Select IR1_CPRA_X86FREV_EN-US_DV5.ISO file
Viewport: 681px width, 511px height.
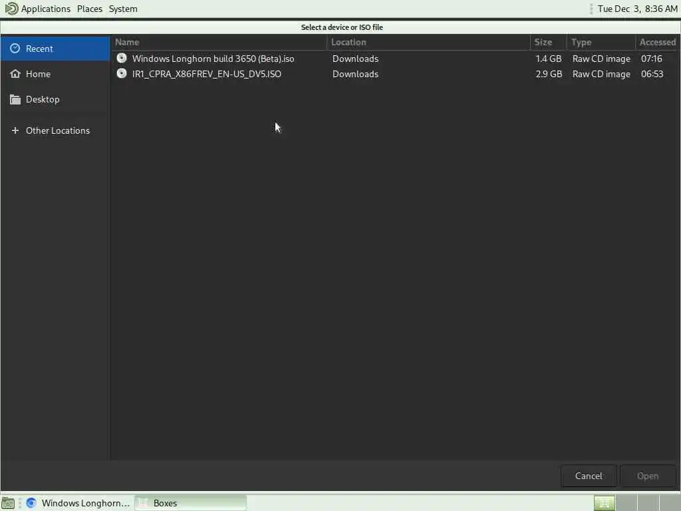pyautogui.click(x=207, y=74)
